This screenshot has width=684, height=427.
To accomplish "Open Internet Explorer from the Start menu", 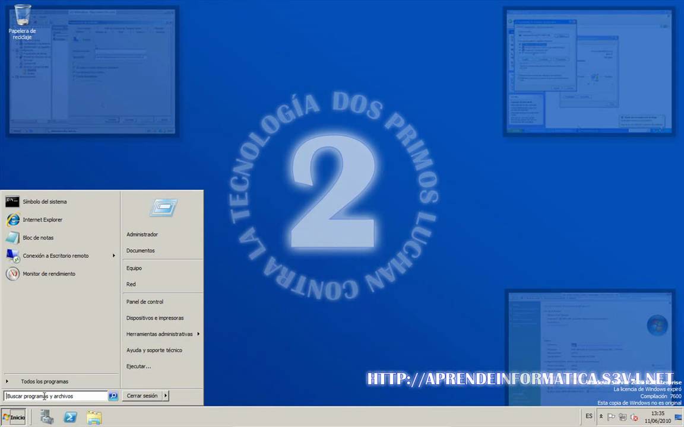I will point(61,219).
